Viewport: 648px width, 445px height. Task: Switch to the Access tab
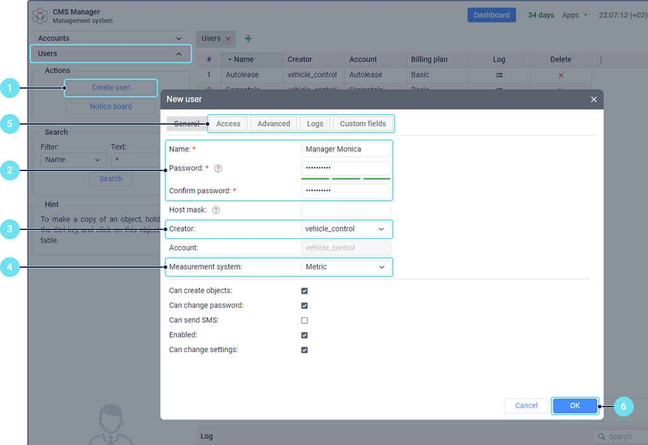point(228,124)
